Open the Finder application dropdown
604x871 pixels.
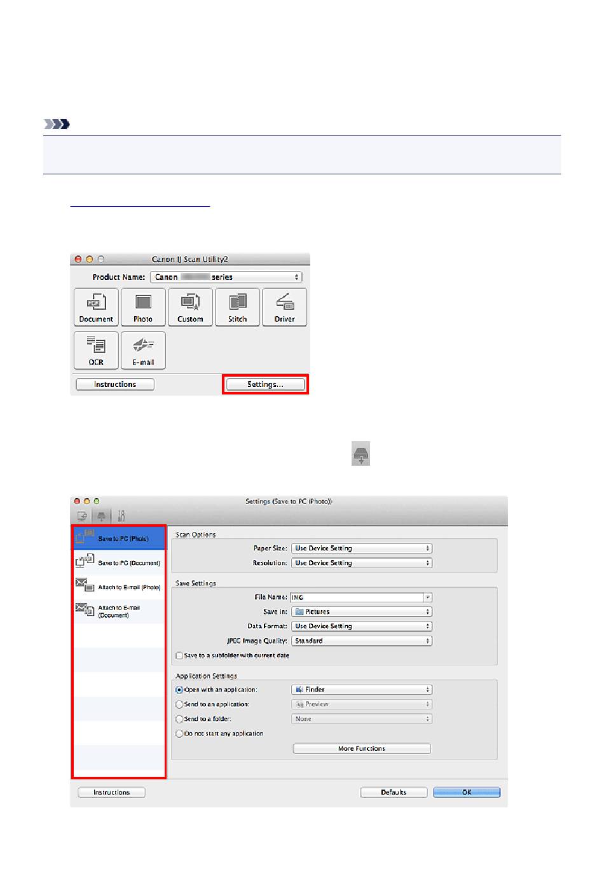pyautogui.click(x=362, y=690)
